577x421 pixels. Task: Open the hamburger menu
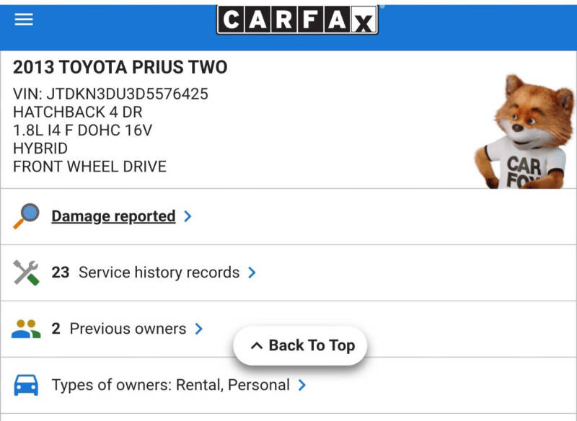[24, 19]
